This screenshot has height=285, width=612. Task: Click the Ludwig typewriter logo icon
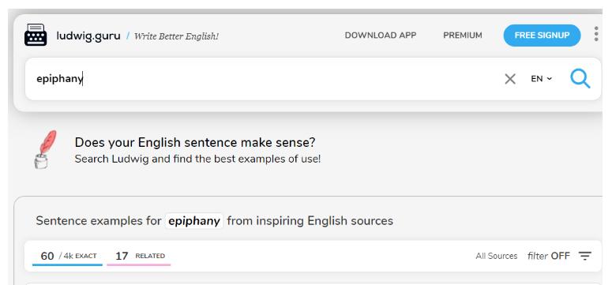(x=36, y=36)
